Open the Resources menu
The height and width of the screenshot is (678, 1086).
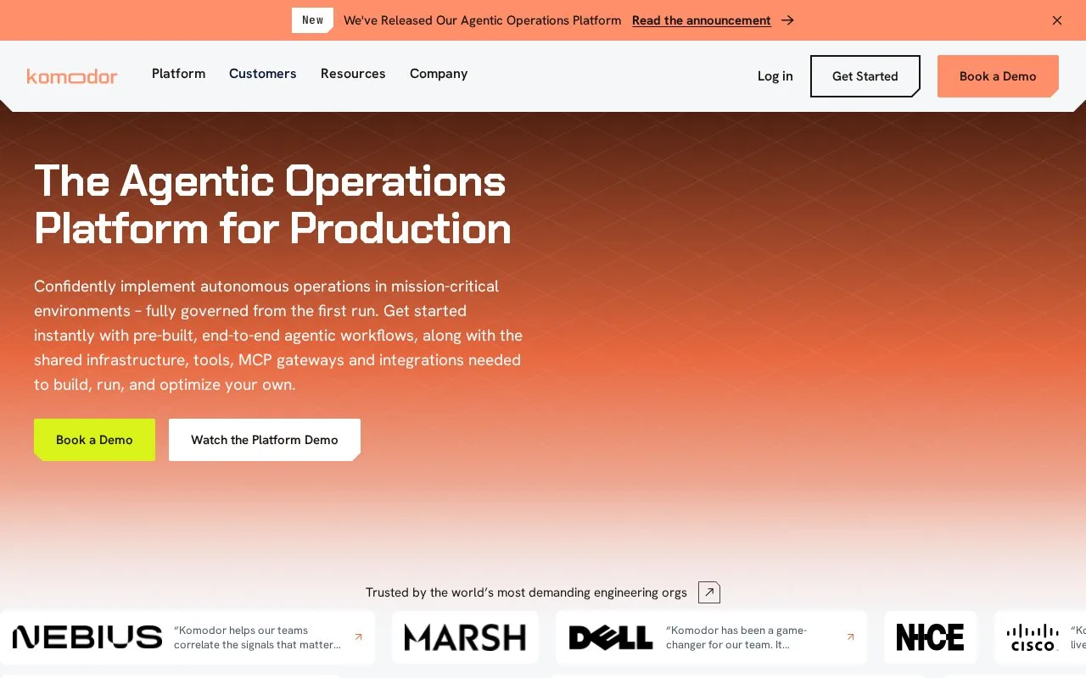(353, 74)
